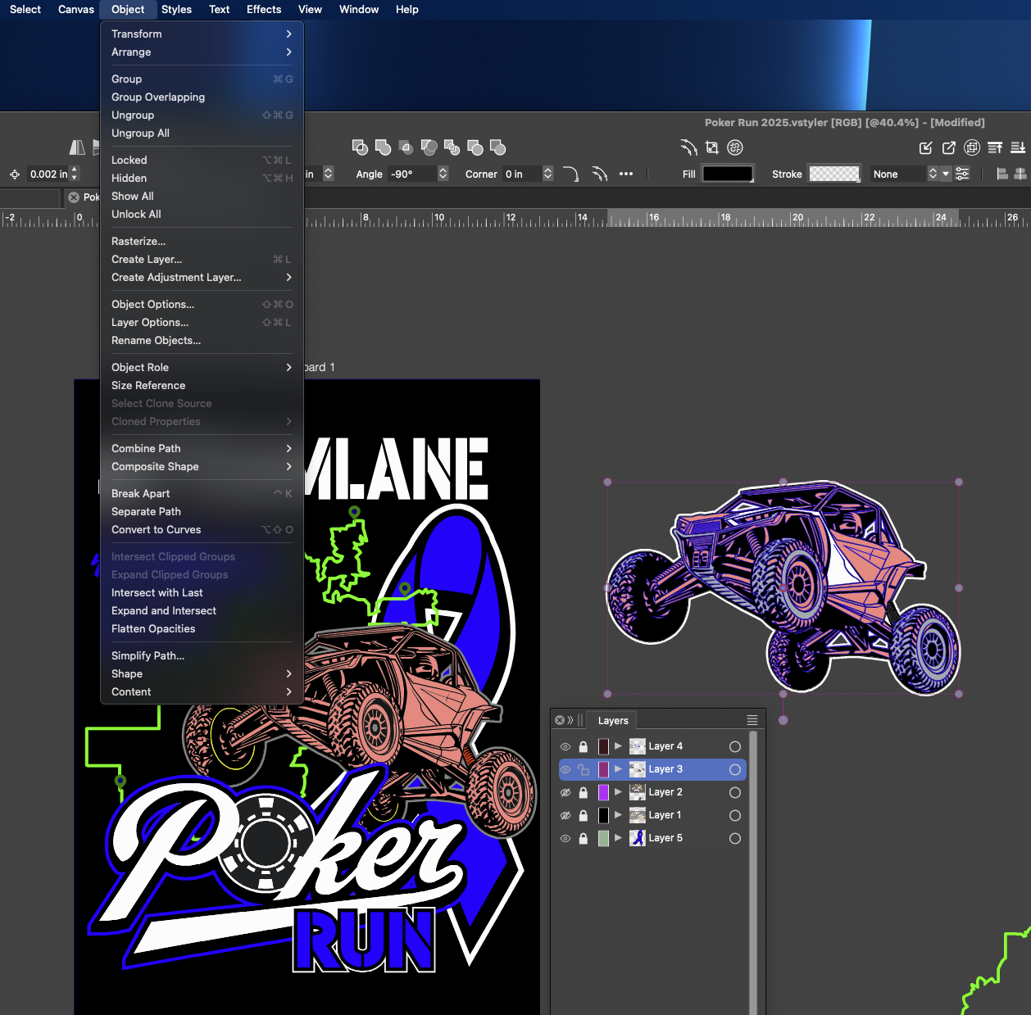Image resolution: width=1031 pixels, height=1015 pixels.
Task: Select the Layer 1 row name
Action: pyautogui.click(x=665, y=815)
